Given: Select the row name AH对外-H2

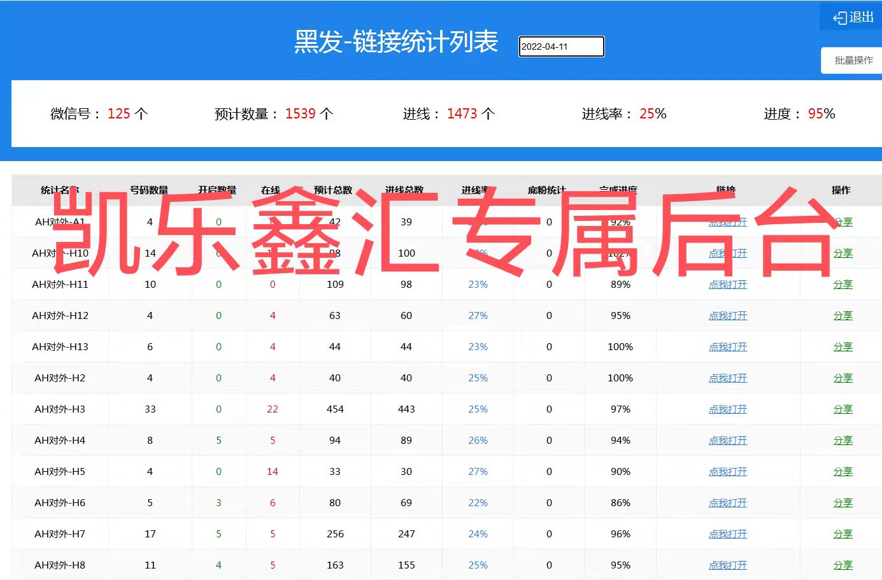Looking at the screenshot, I should [x=60, y=378].
